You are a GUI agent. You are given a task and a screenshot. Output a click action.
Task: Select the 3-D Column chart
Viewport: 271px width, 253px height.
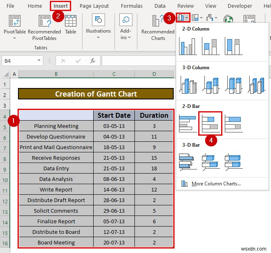256,85
